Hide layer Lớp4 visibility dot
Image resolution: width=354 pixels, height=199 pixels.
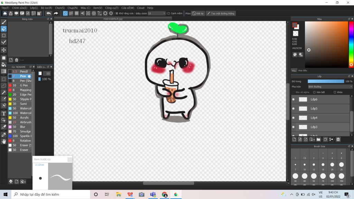click(293, 118)
